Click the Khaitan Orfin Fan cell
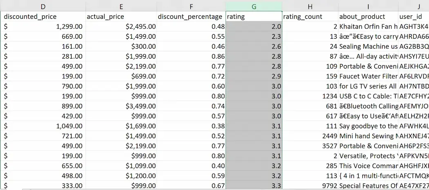This screenshot has height=190, width=429. [368, 27]
